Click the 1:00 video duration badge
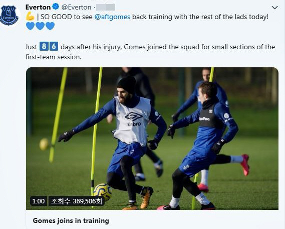 39,201
